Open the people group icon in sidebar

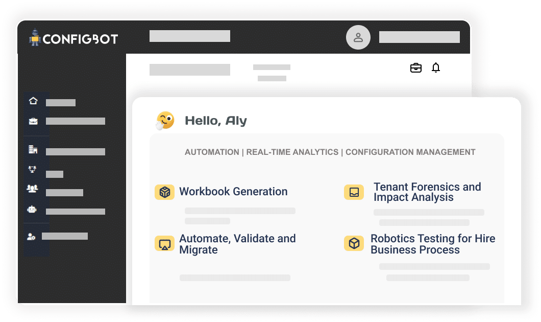click(x=32, y=189)
